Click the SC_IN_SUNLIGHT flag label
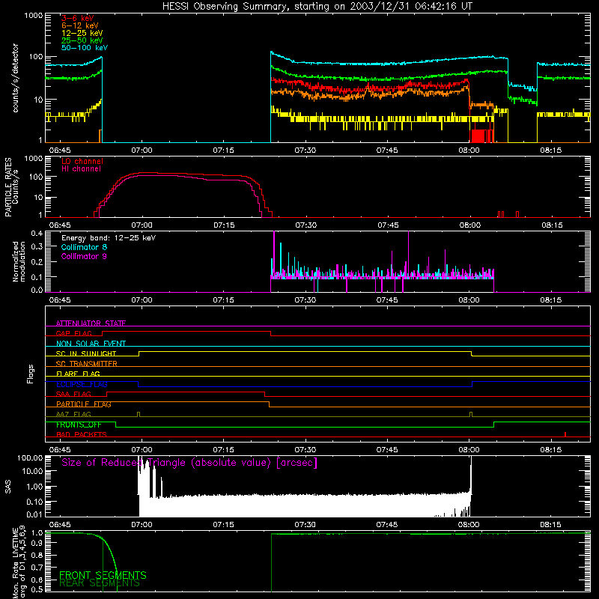This screenshot has width=599, height=599. pos(86,353)
